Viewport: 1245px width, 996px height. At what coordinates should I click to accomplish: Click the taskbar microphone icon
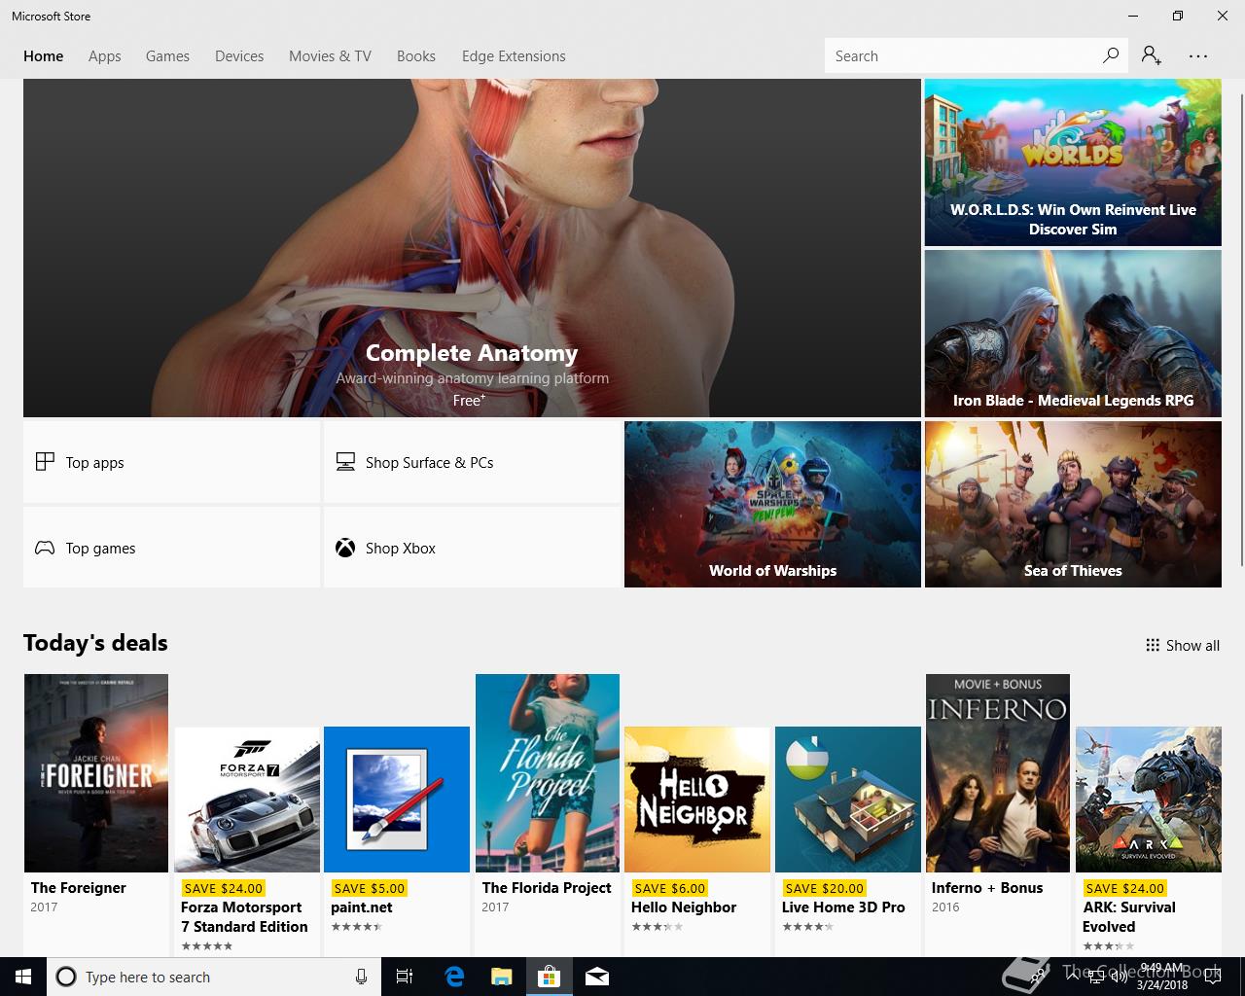point(361,977)
